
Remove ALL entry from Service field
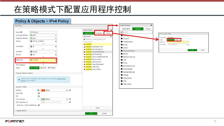56,55
